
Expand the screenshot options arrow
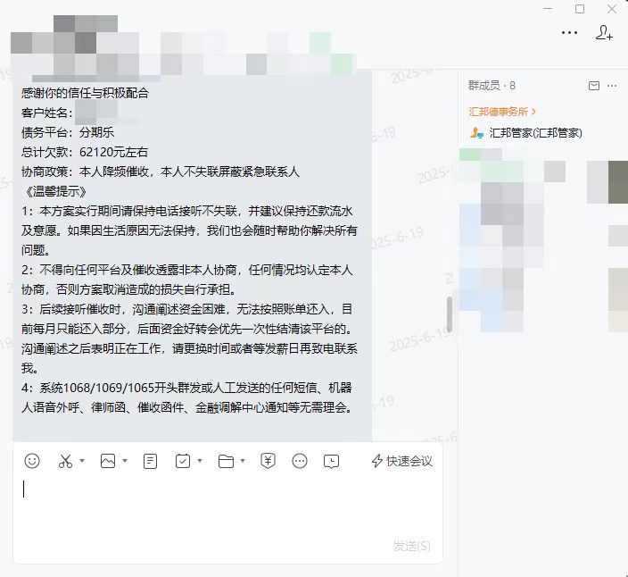click(82, 461)
